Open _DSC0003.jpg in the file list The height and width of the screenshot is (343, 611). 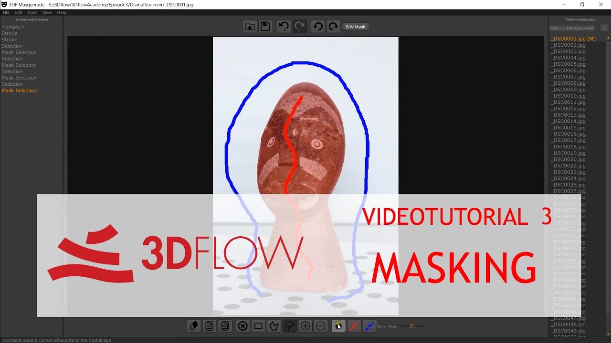click(568, 51)
